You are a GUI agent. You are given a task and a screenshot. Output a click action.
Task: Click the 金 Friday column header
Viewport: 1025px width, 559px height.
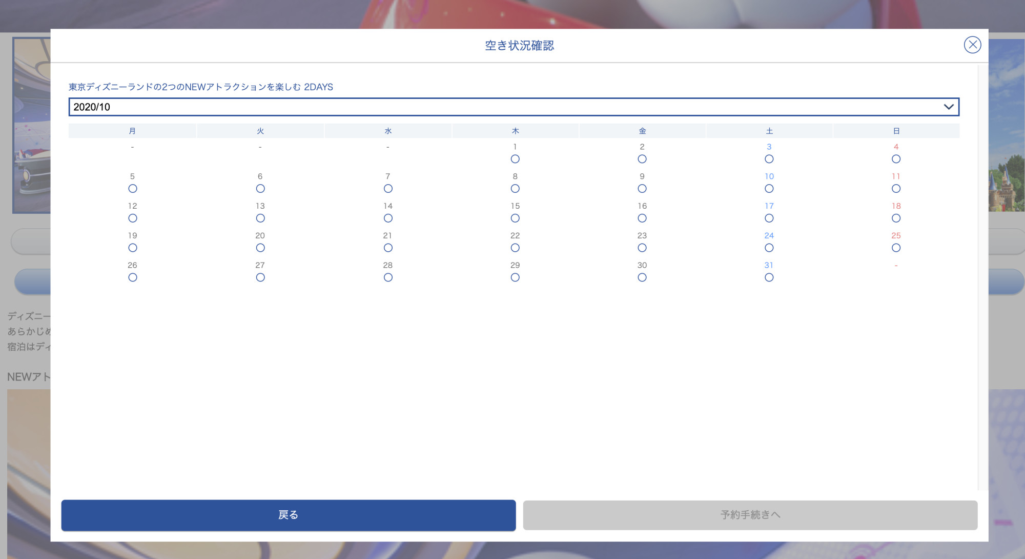(642, 131)
